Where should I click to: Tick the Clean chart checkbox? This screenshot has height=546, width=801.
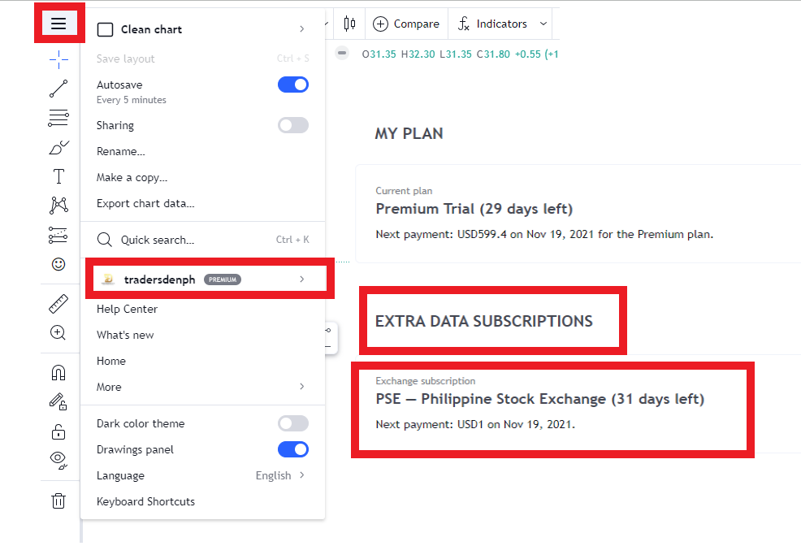(x=106, y=29)
